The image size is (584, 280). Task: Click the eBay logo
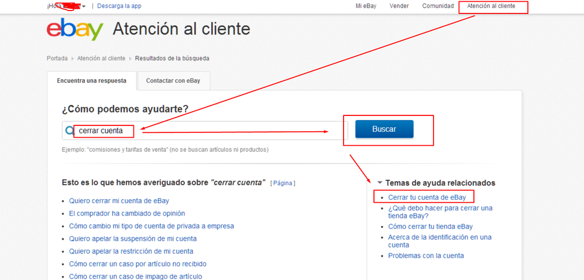click(75, 29)
